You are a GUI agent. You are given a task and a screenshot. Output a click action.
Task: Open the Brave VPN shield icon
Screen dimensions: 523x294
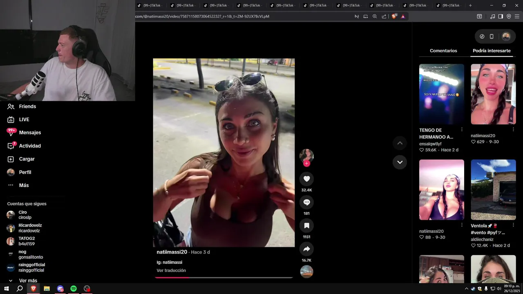coord(509,16)
